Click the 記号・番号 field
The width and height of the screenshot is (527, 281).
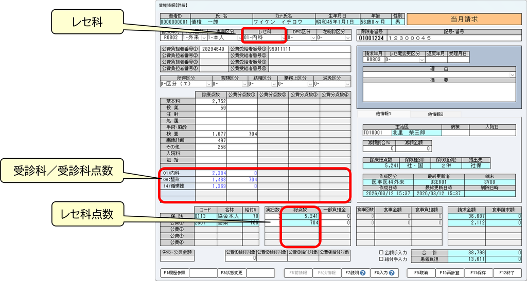454,38
